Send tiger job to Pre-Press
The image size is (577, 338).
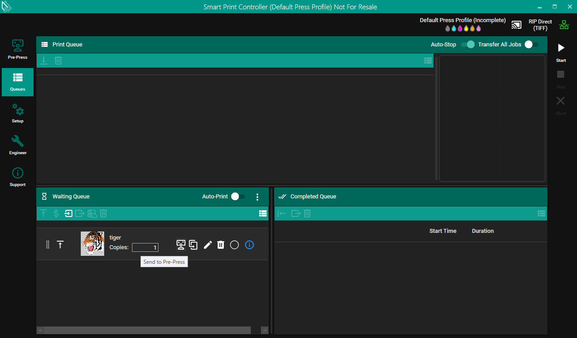click(x=181, y=244)
